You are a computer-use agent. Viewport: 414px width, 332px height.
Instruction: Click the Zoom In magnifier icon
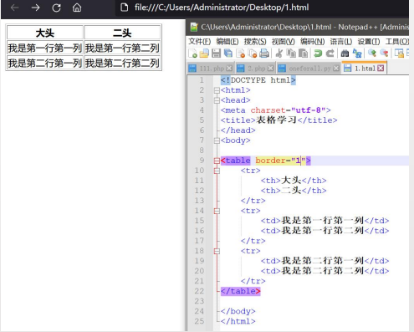(371, 53)
